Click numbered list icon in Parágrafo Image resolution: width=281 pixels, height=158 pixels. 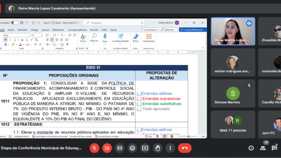pyautogui.click(x=54, y=35)
